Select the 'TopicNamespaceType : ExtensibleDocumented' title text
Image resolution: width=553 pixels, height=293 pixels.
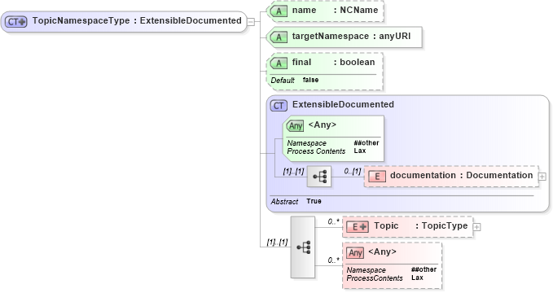point(137,21)
